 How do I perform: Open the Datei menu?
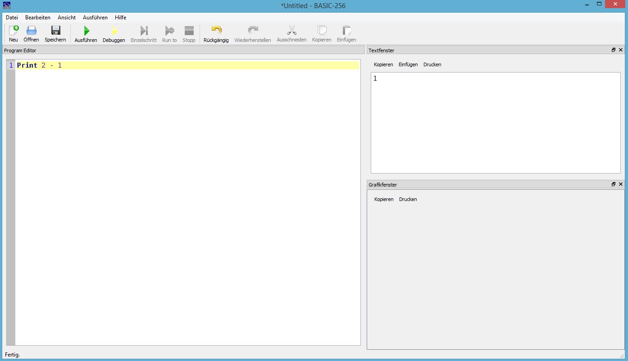pos(12,18)
